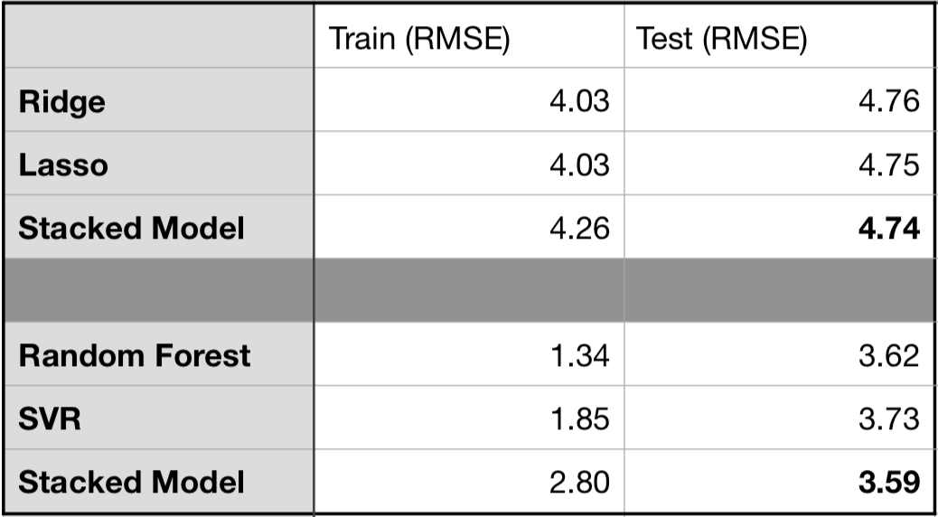The height and width of the screenshot is (517, 938).
Task: Click Lasso's train RMSE value 4.03
Action: click(x=579, y=164)
